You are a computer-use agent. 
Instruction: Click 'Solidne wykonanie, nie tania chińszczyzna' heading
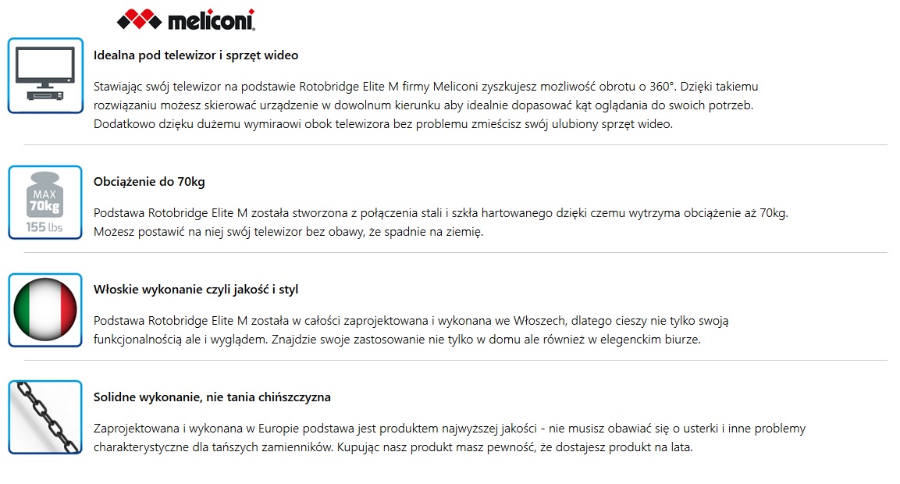(x=212, y=397)
